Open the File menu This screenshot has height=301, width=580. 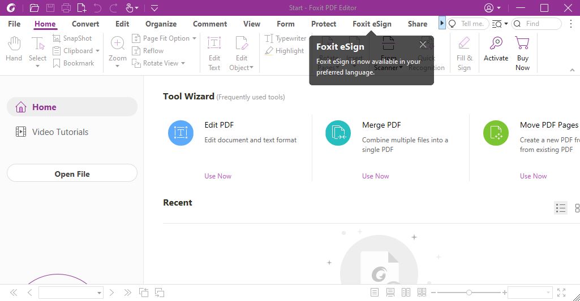tap(14, 24)
